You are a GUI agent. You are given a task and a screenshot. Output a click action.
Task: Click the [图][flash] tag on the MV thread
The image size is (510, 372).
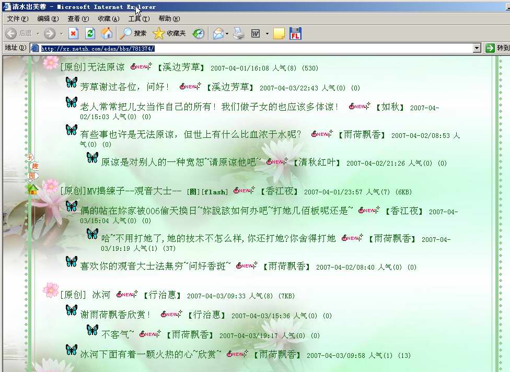pos(207,192)
